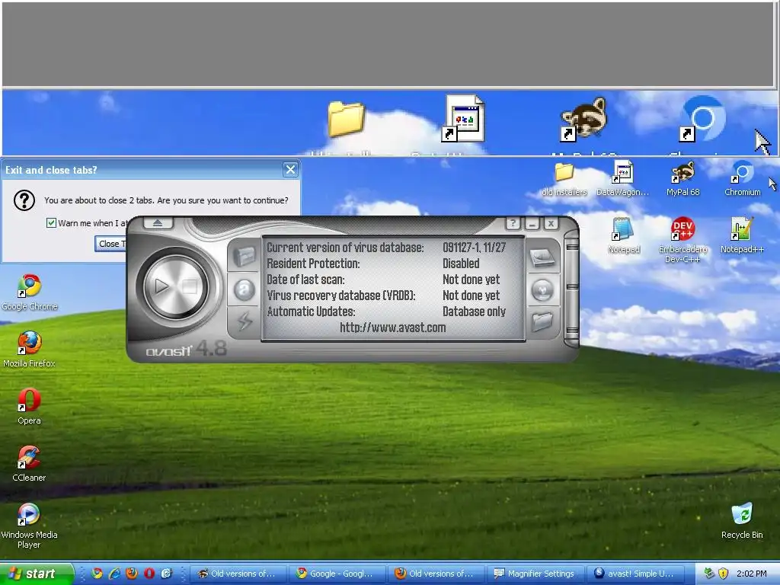Open the avast! menu eject button
The height and width of the screenshot is (585, 780).
(158, 223)
